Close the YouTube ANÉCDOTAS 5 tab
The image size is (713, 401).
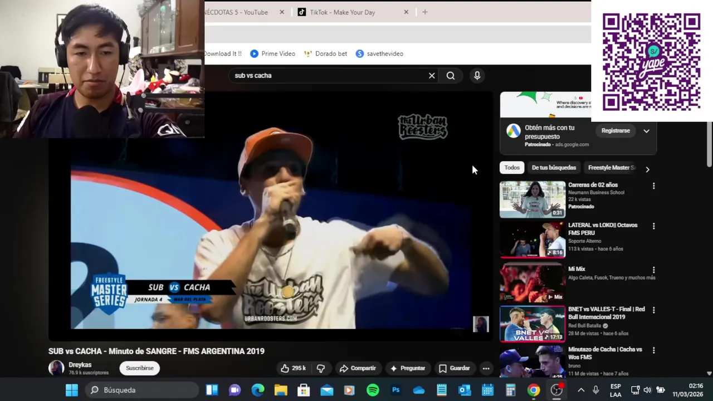(282, 12)
